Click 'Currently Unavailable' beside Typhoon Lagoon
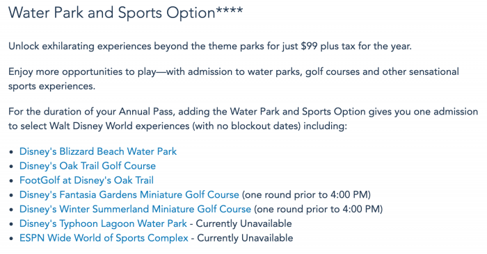 click(243, 223)
